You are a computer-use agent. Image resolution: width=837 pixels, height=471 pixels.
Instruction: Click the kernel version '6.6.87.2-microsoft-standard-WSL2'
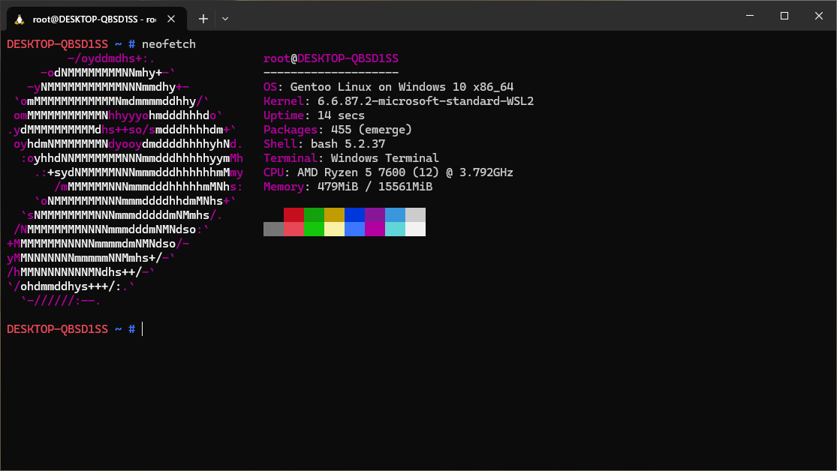click(426, 101)
